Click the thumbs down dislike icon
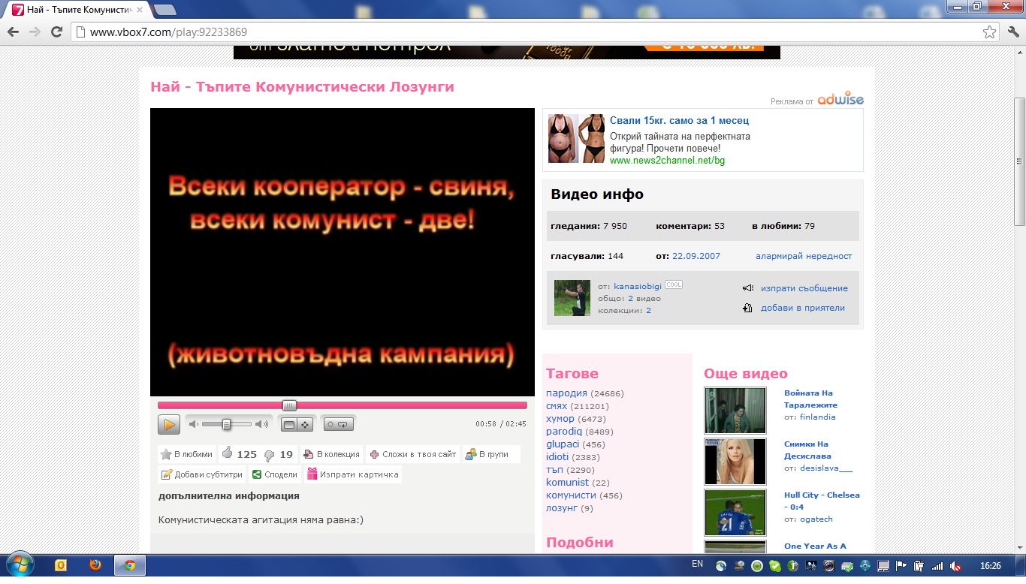 point(270,454)
